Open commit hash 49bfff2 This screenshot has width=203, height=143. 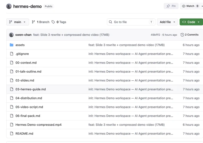click(155, 35)
